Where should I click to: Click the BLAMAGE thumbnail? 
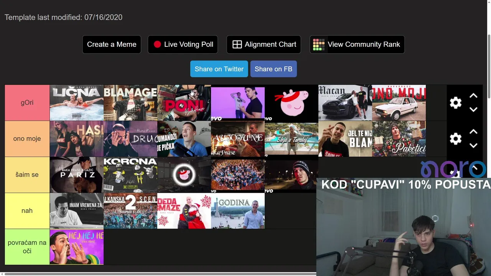pyautogui.click(x=130, y=103)
